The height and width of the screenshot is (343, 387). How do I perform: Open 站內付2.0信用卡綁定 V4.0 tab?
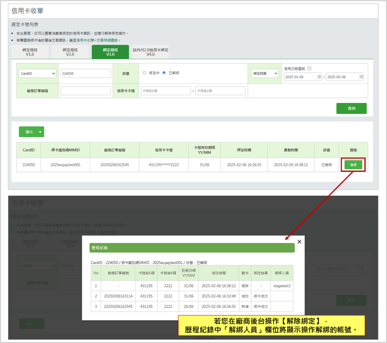pos(150,52)
